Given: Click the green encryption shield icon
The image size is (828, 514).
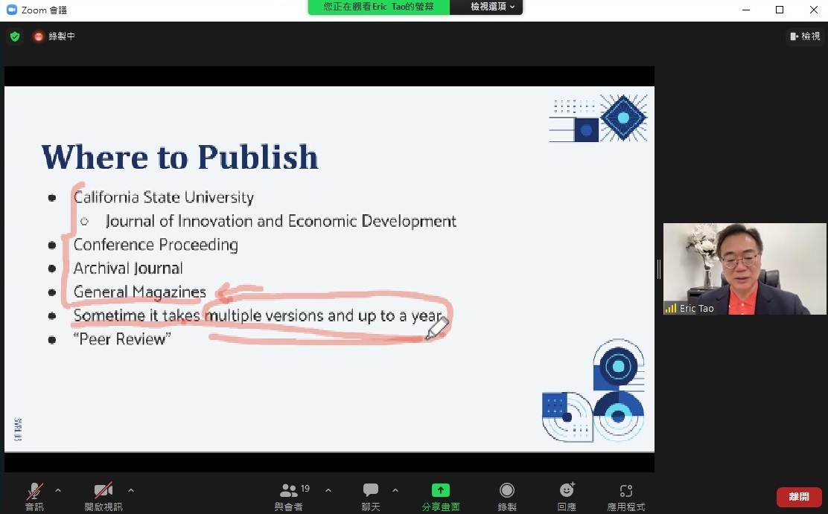Looking at the screenshot, I should tap(15, 36).
